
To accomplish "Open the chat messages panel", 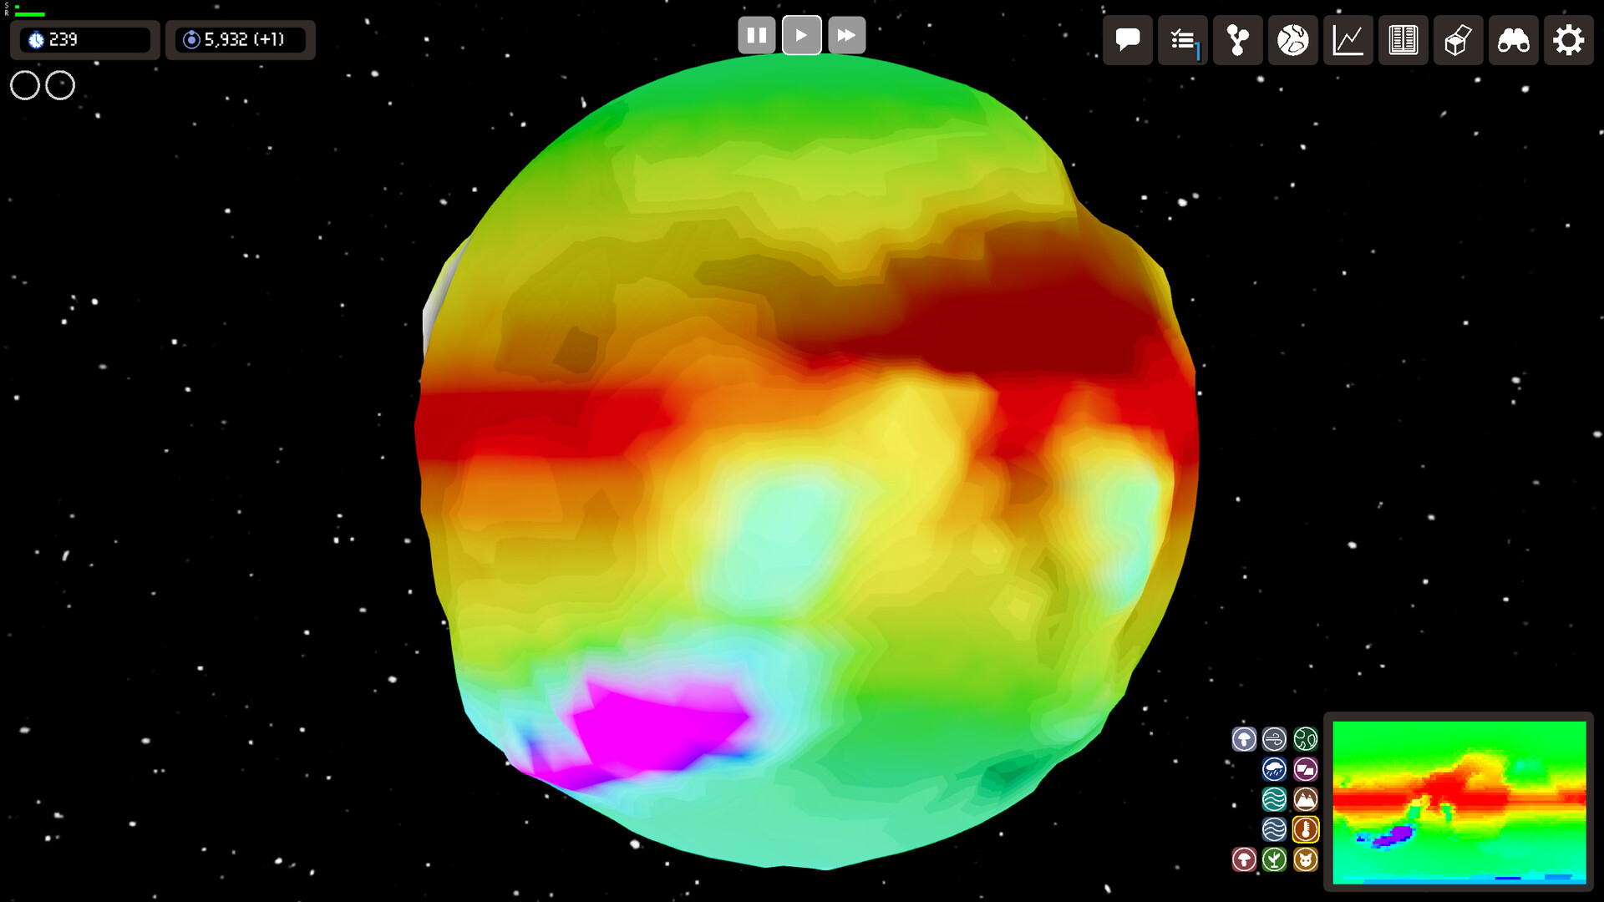I will 1127,39.
